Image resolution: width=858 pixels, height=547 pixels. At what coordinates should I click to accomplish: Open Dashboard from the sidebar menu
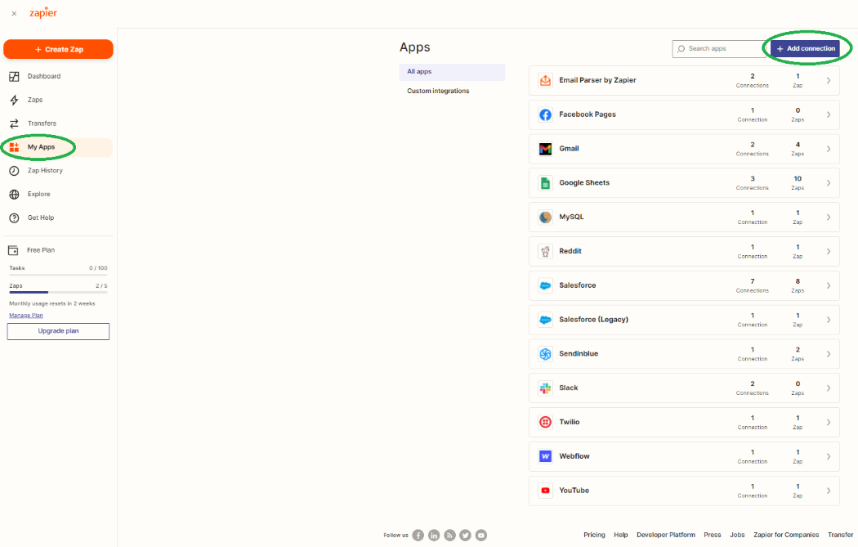coord(44,76)
